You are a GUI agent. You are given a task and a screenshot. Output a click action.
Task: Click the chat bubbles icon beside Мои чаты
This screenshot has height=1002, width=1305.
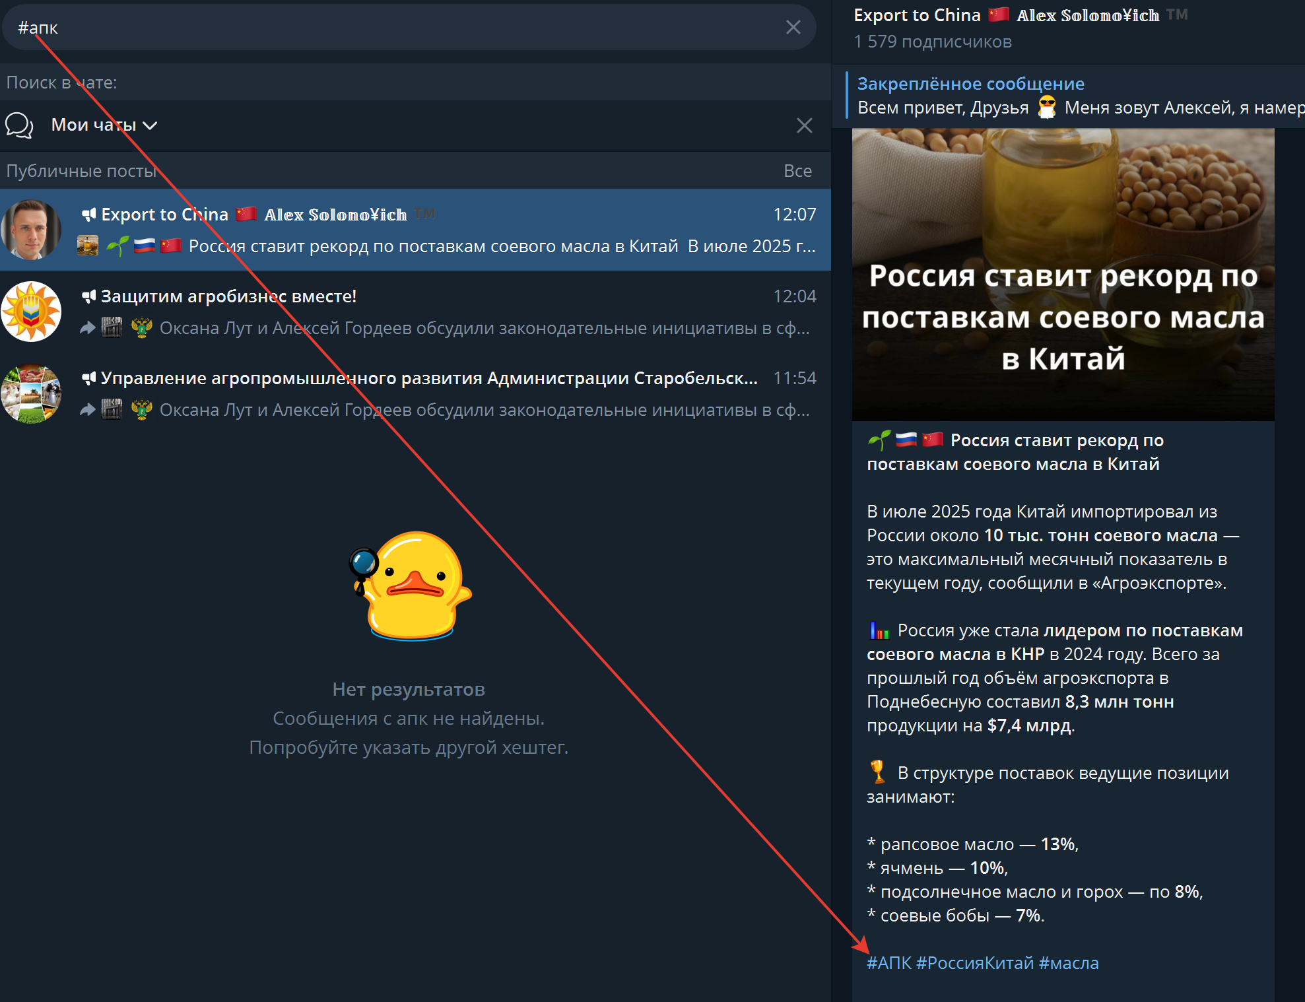click(19, 125)
